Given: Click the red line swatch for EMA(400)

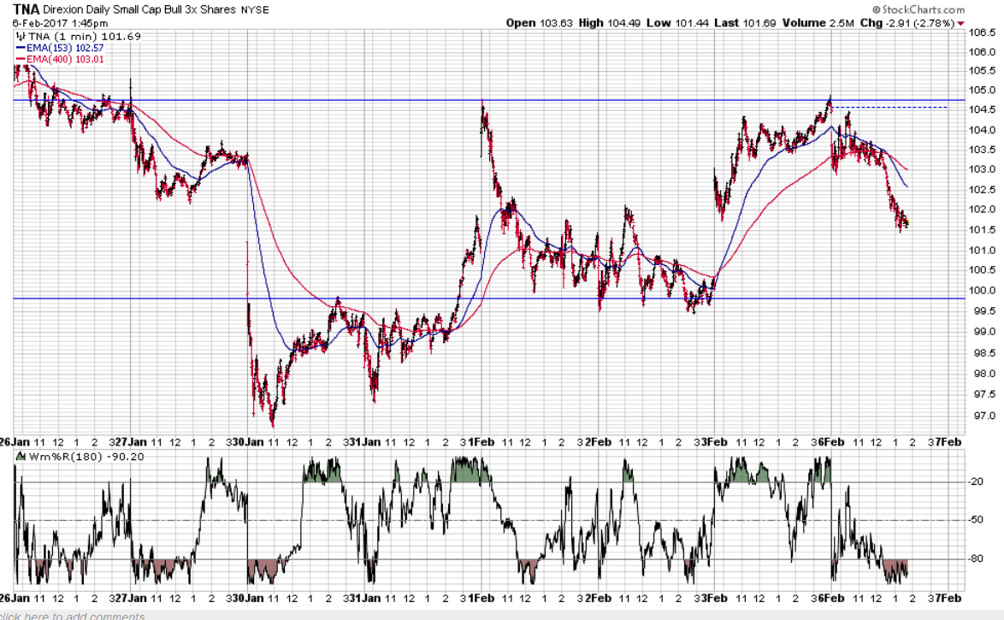Looking at the screenshot, I should click(21, 60).
